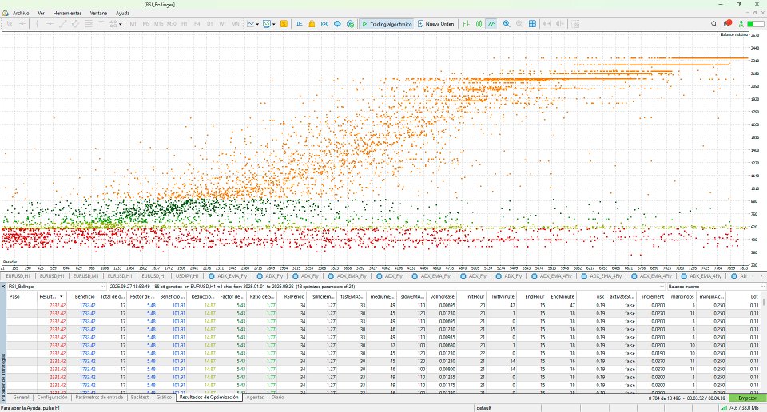Switch chart display to candlesticks
Image resolution: width=767 pixels, height=412 pixels.
478,24
